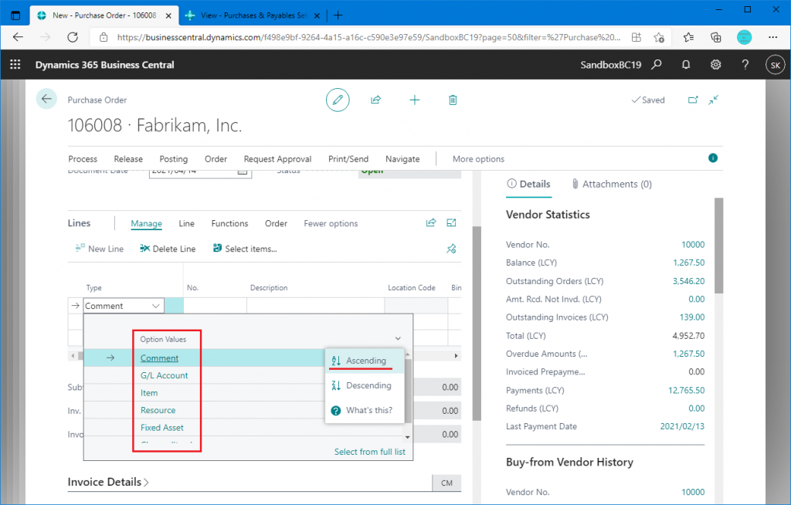Screen dimensions: 791x505
Task: Open the Request Approval menu
Action: 277,159
